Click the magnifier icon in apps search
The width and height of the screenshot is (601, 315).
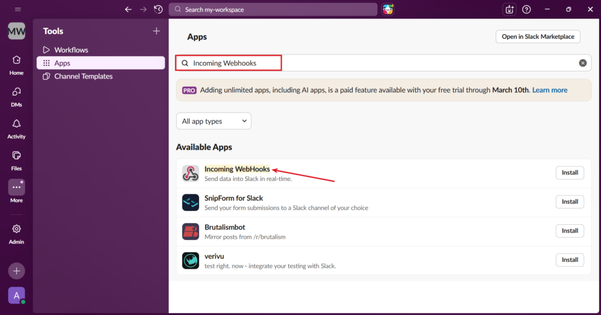tap(185, 63)
